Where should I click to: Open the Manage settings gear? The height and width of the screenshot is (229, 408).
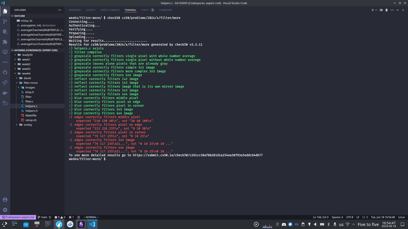[5, 210]
